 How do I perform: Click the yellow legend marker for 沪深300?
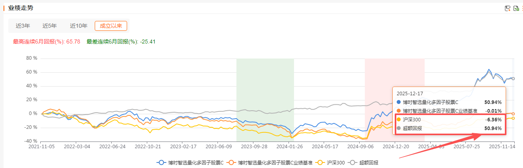(321, 162)
